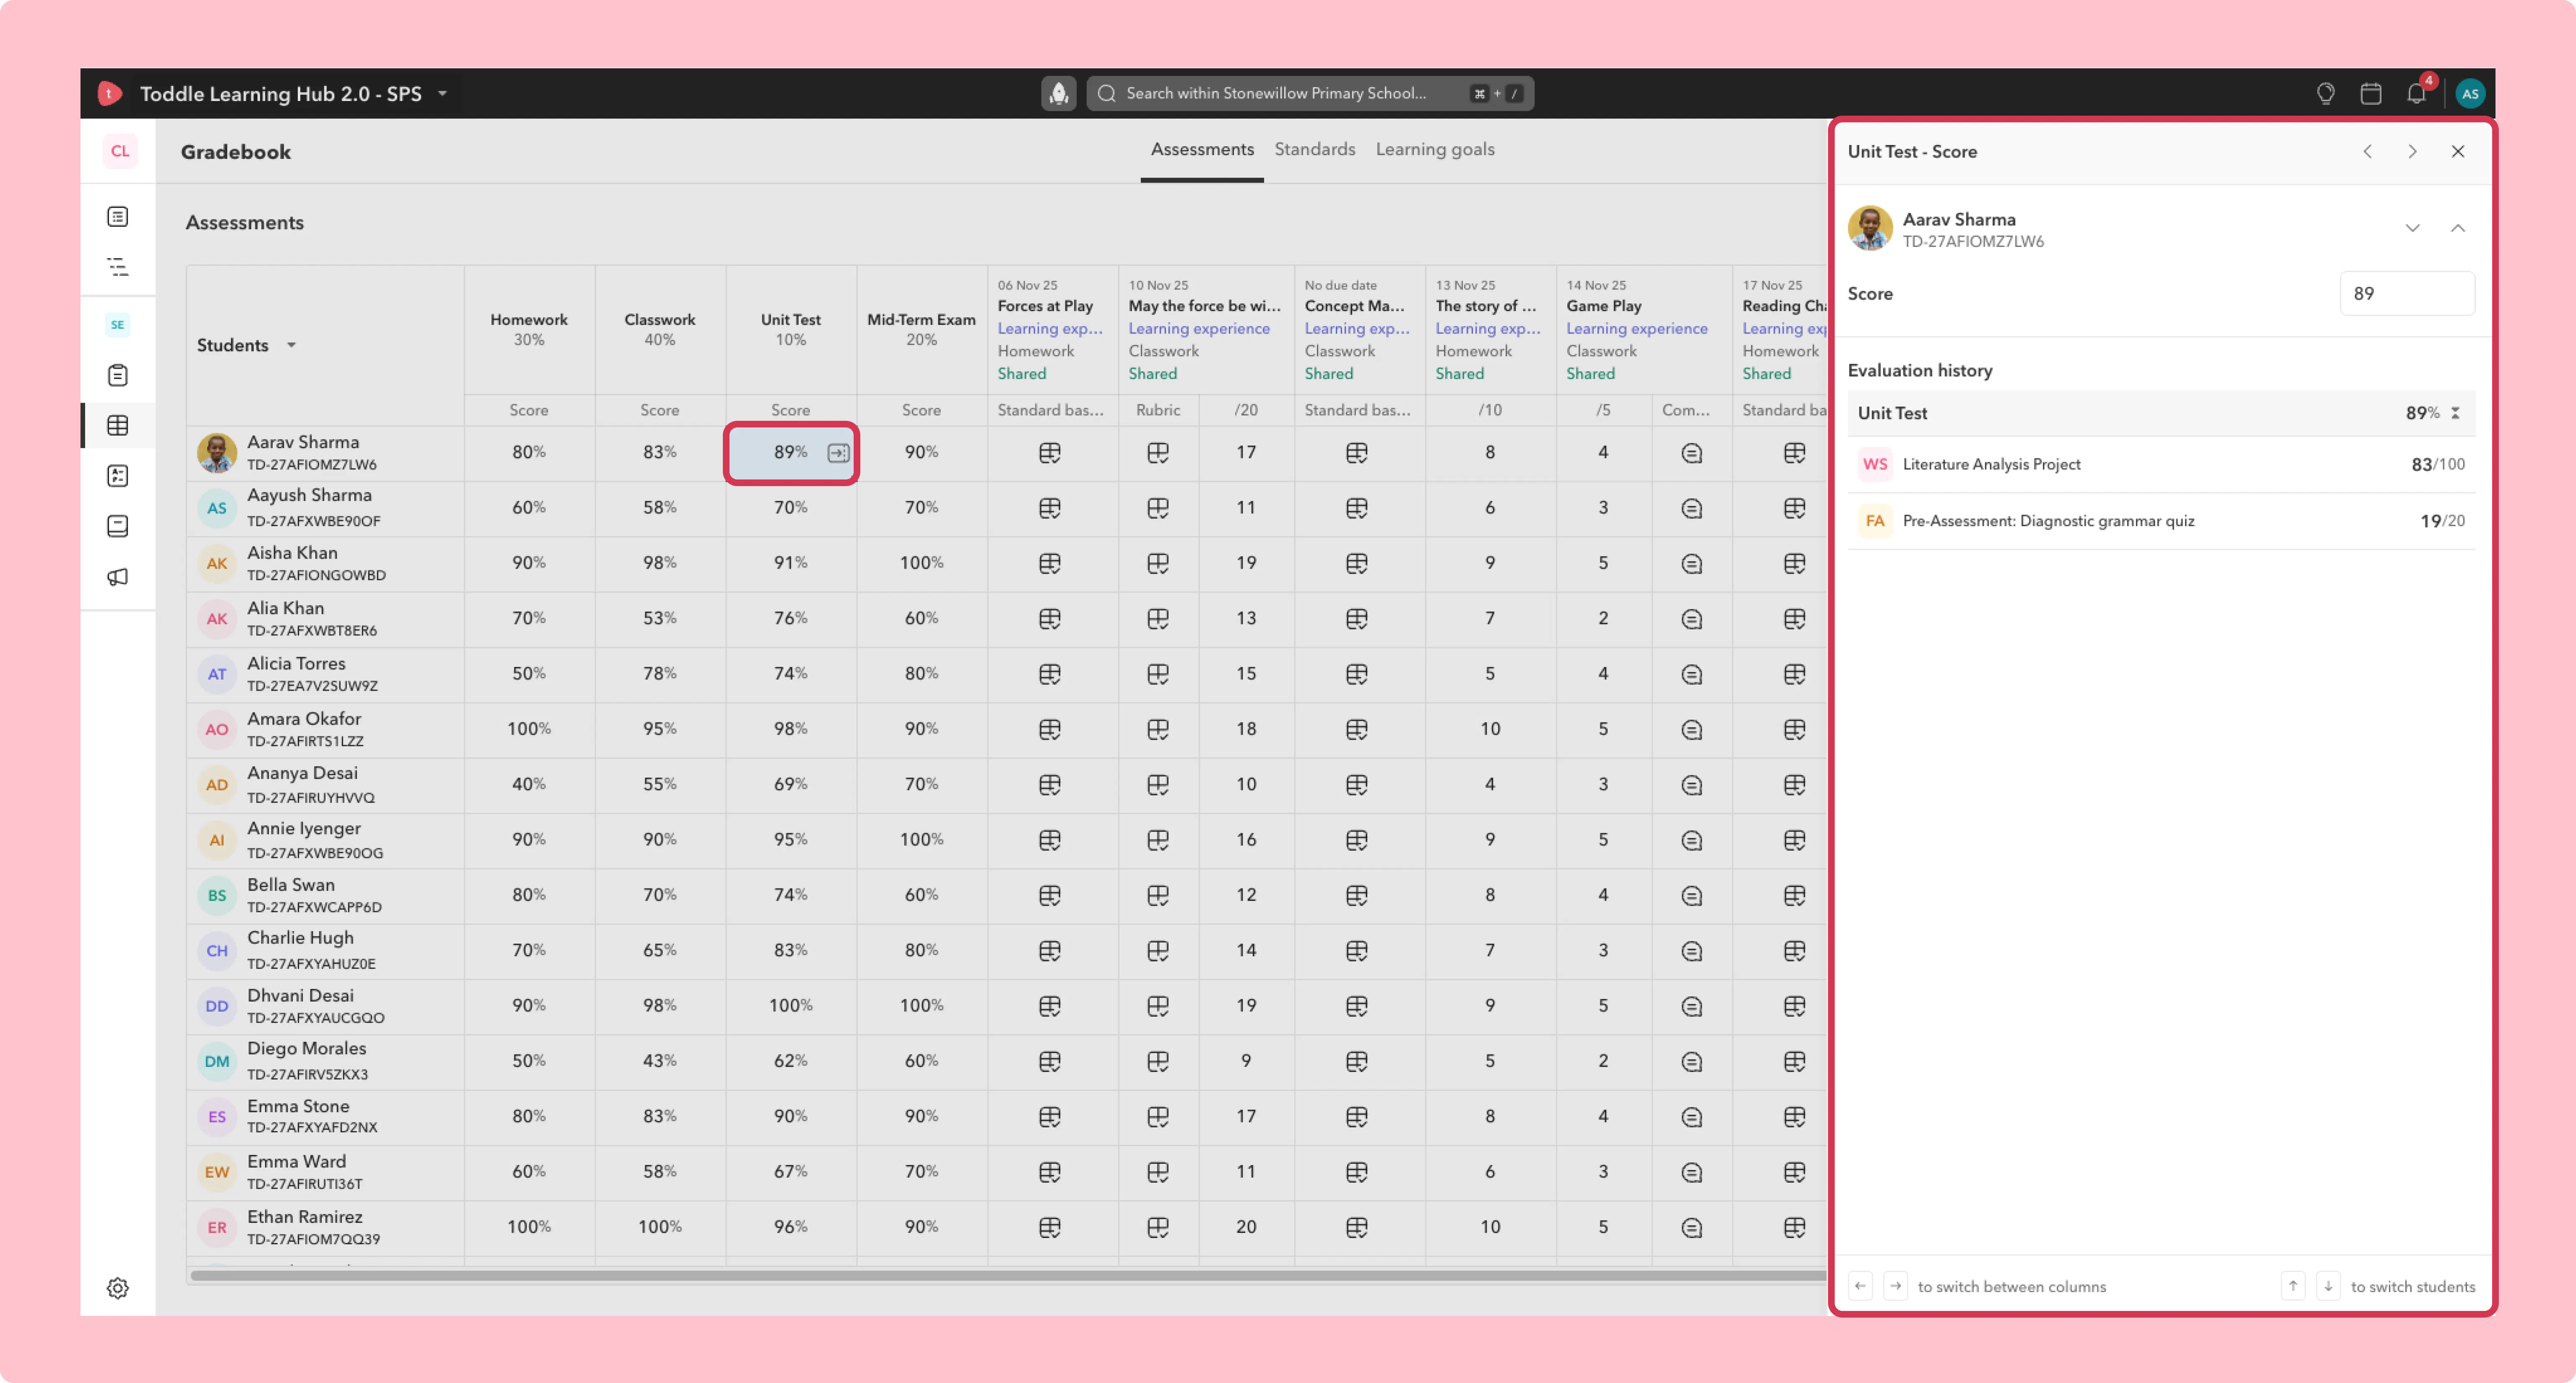Select Diego Morales' Classwork score 43%

click(660, 1061)
